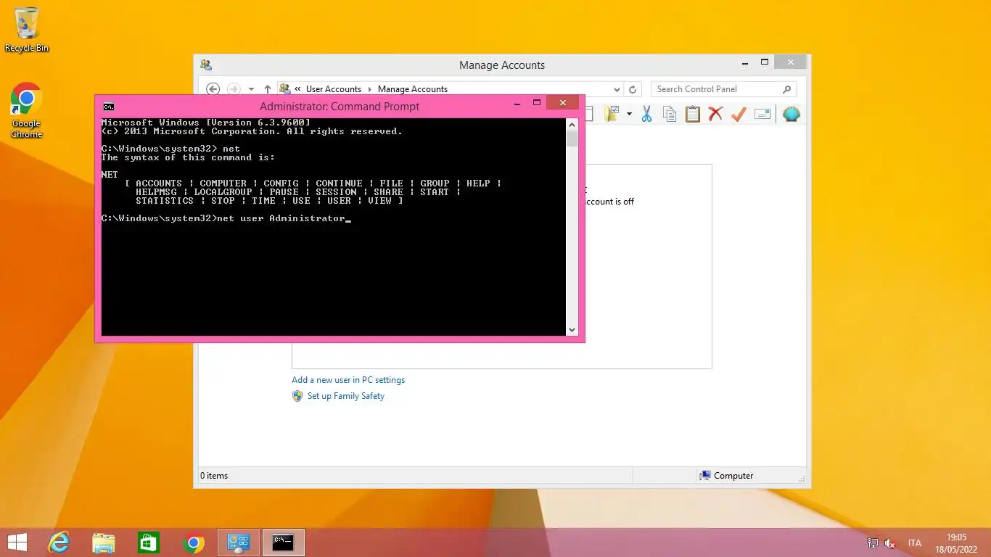Close the Command Prompt window
Viewport: 991px width, 557px height.
[x=563, y=103]
